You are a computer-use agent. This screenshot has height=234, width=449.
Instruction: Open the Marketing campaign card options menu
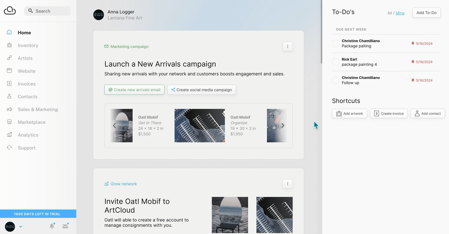pyautogui.click(x=288, y=47)
